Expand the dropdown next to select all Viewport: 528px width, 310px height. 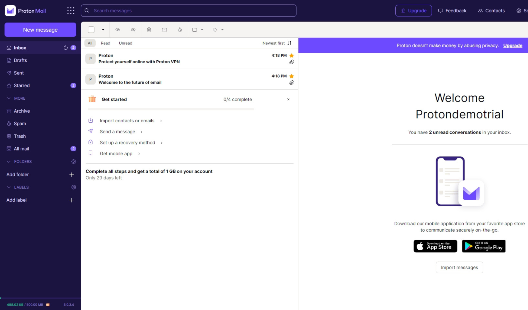(x=103, y=30)
